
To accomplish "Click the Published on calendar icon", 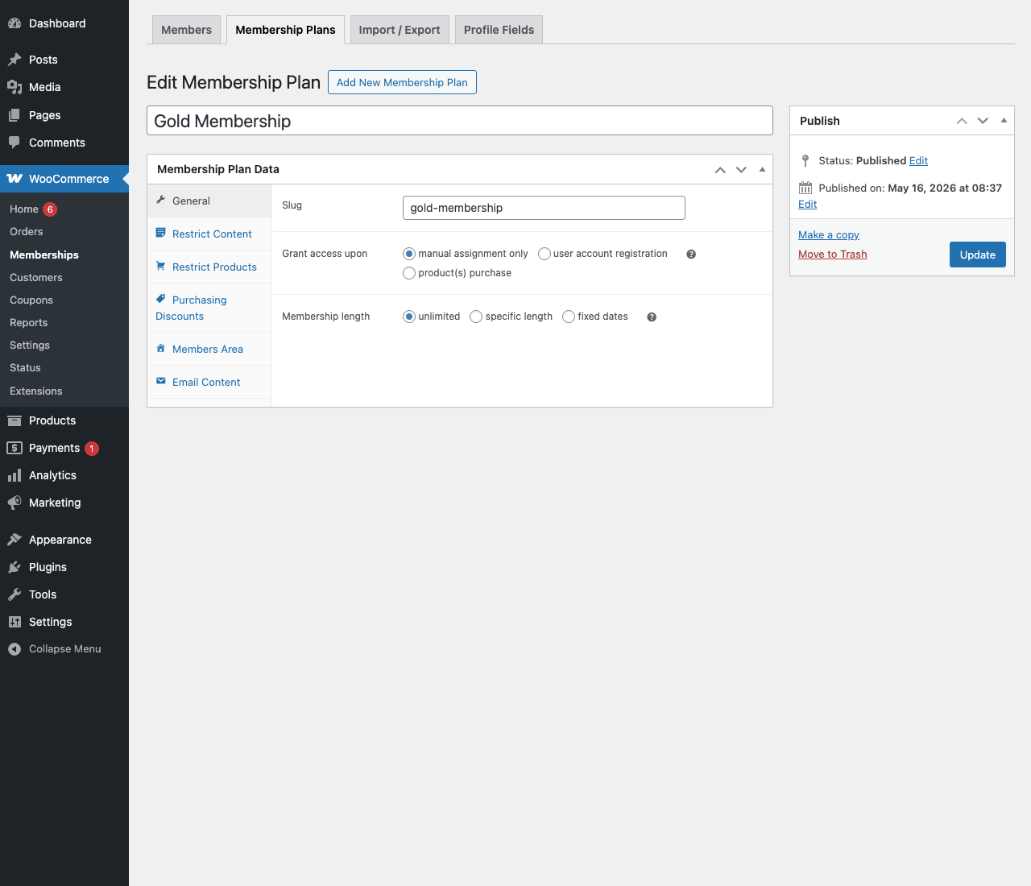I will (805, 188).
